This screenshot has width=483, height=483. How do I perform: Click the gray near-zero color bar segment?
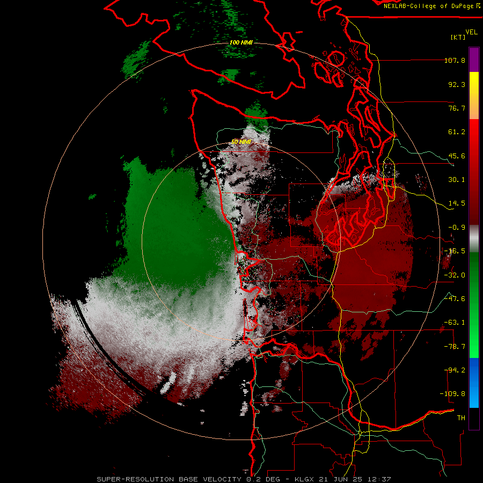[474, 239]
